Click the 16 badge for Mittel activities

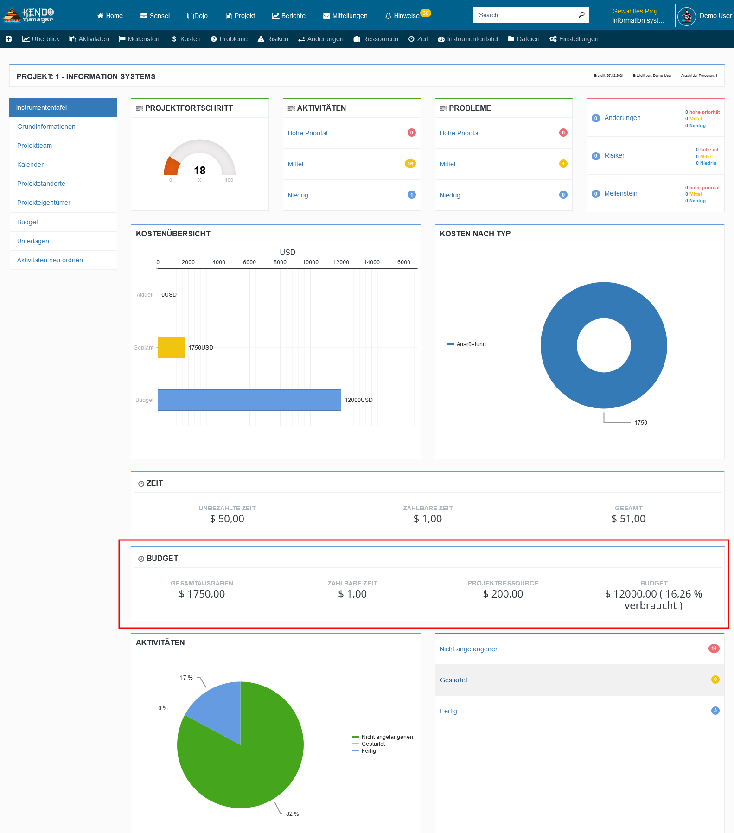410,164
